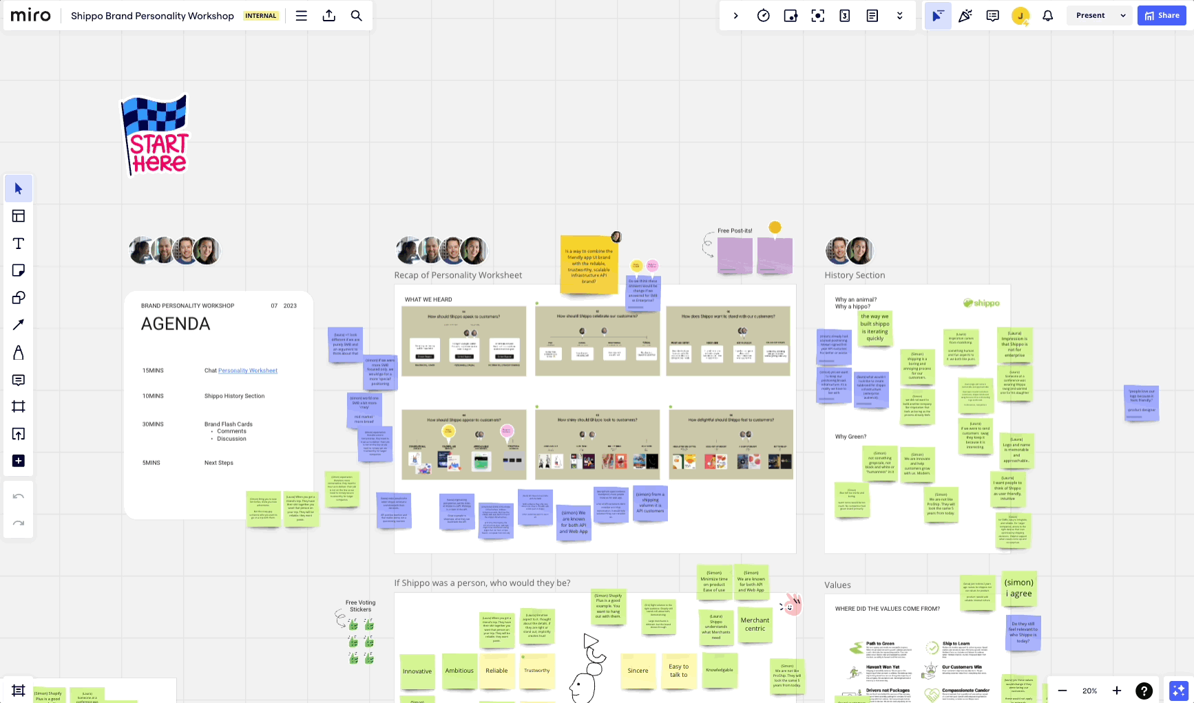Click the History Section frame title

click(855, 275)
